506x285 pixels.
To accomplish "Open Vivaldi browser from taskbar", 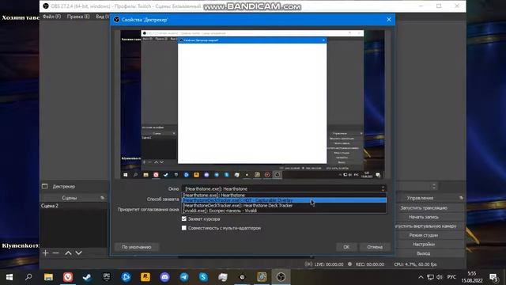I will point(68,277).
